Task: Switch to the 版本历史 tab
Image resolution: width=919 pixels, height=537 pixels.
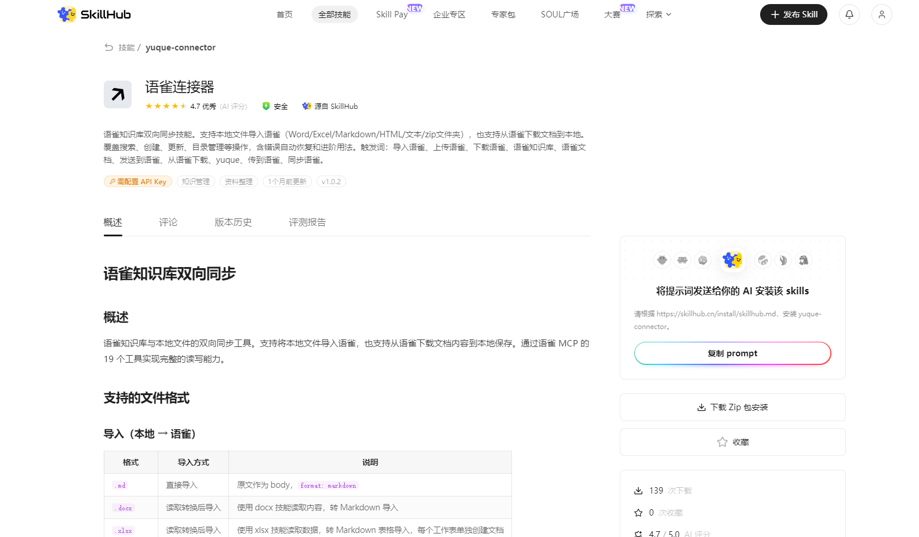Action: click(x=233, y=222)
